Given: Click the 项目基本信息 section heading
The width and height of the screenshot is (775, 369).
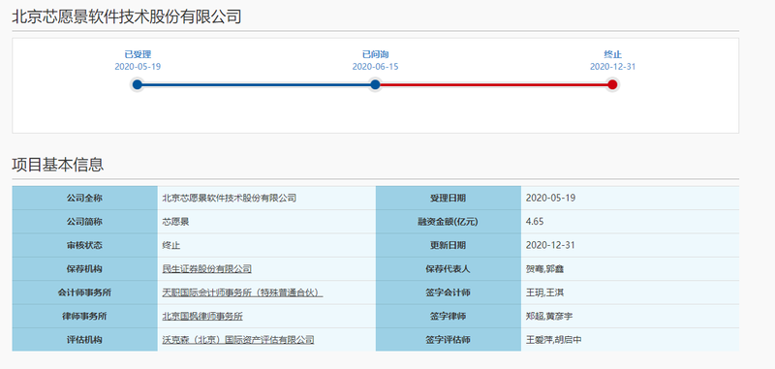Looking at the screenshot, I should [58, 165].
